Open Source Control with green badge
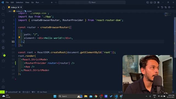The image size is (176, 99). pyautogui.click(x=4, y=55)
